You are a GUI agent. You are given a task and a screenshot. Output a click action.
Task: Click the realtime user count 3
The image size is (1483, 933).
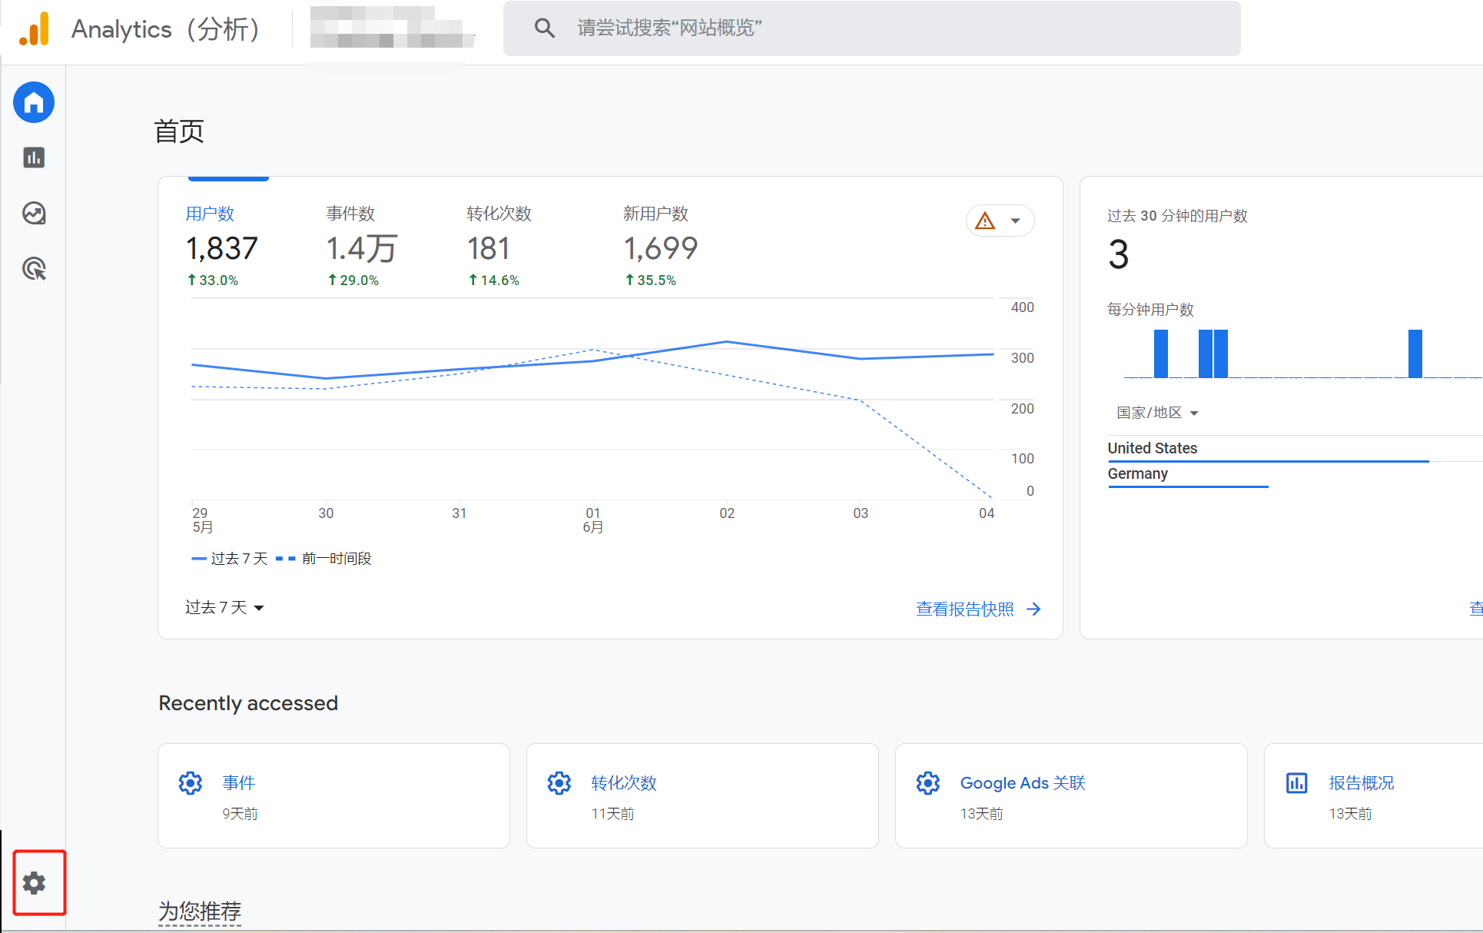1119,254
